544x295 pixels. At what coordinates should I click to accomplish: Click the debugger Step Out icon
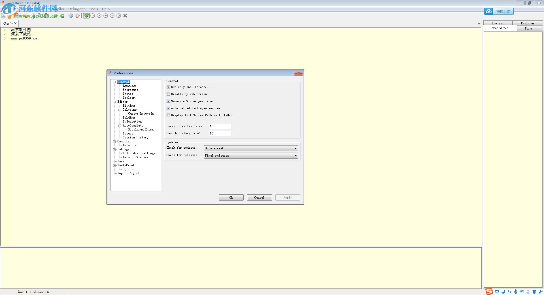119,16
